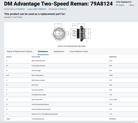Switch to Repair & Replacement Options tab
This screenshot has height=123, width=138.
point(19,51)
